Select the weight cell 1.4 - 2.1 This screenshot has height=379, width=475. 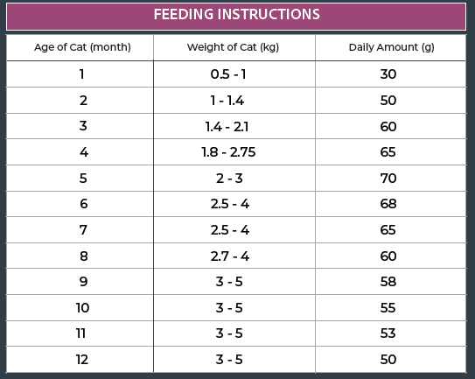tap(234, 126)
